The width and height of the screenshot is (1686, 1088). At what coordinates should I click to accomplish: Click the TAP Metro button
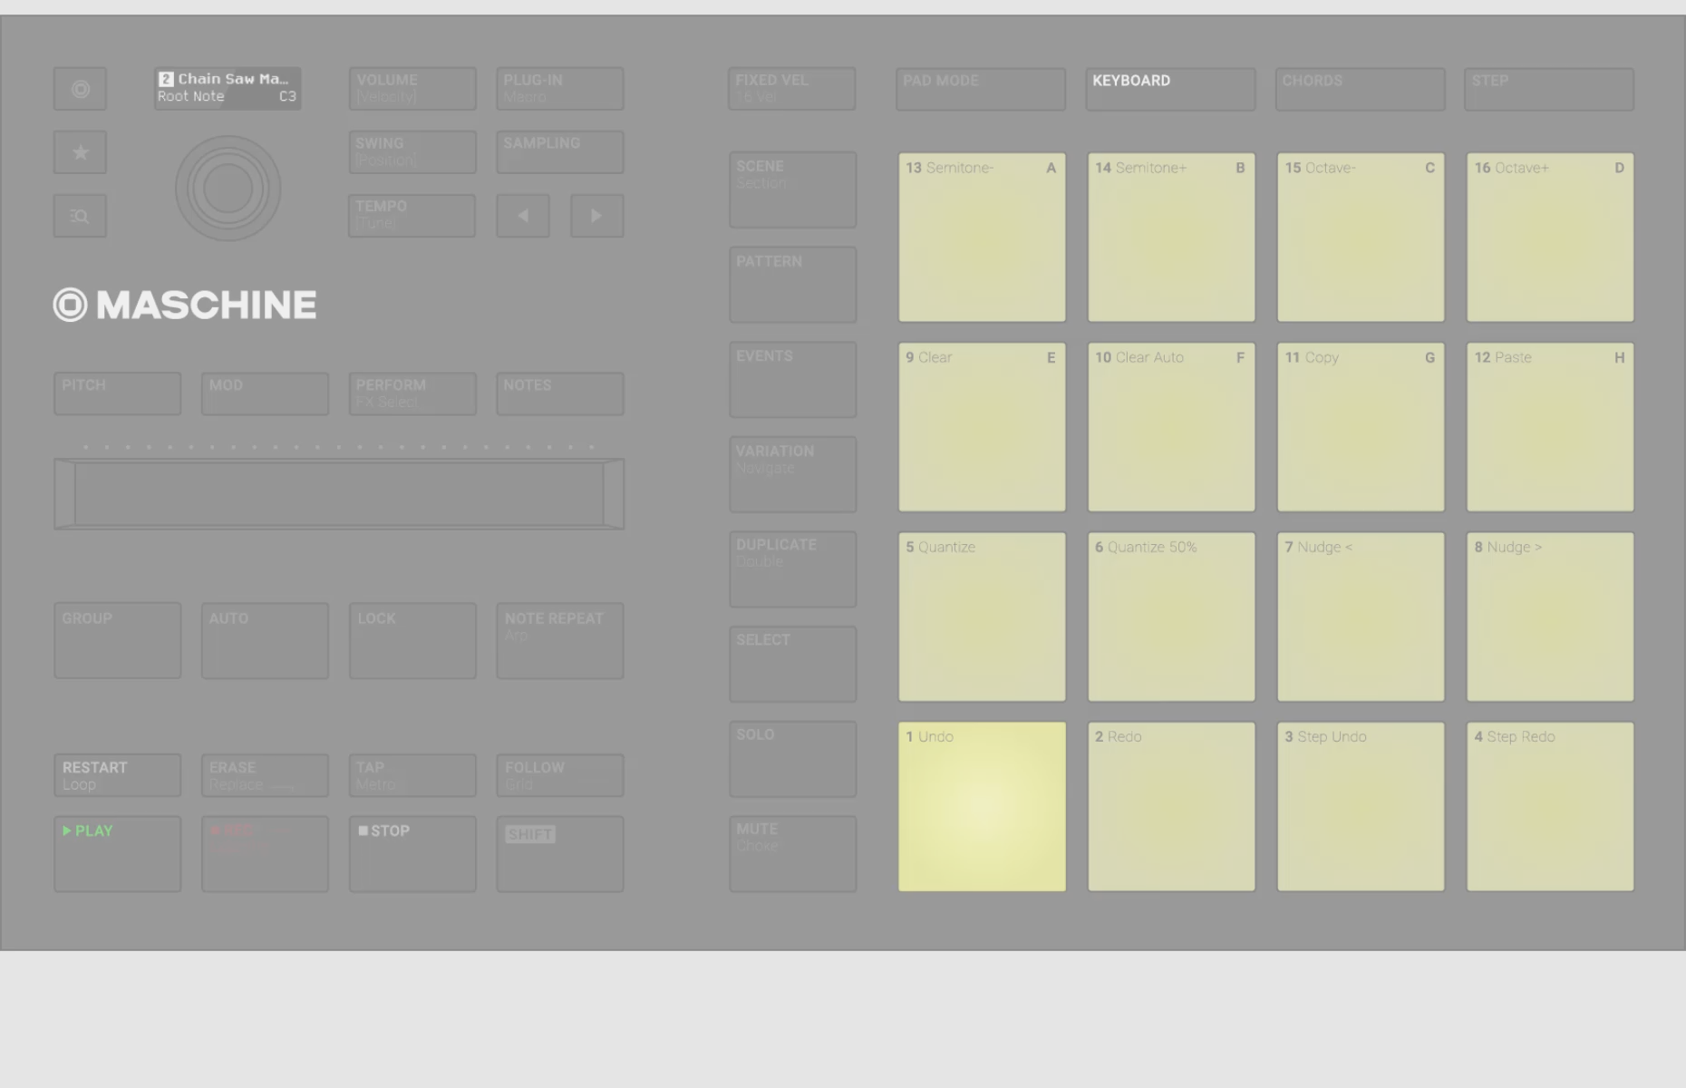[x=412, y=775]
